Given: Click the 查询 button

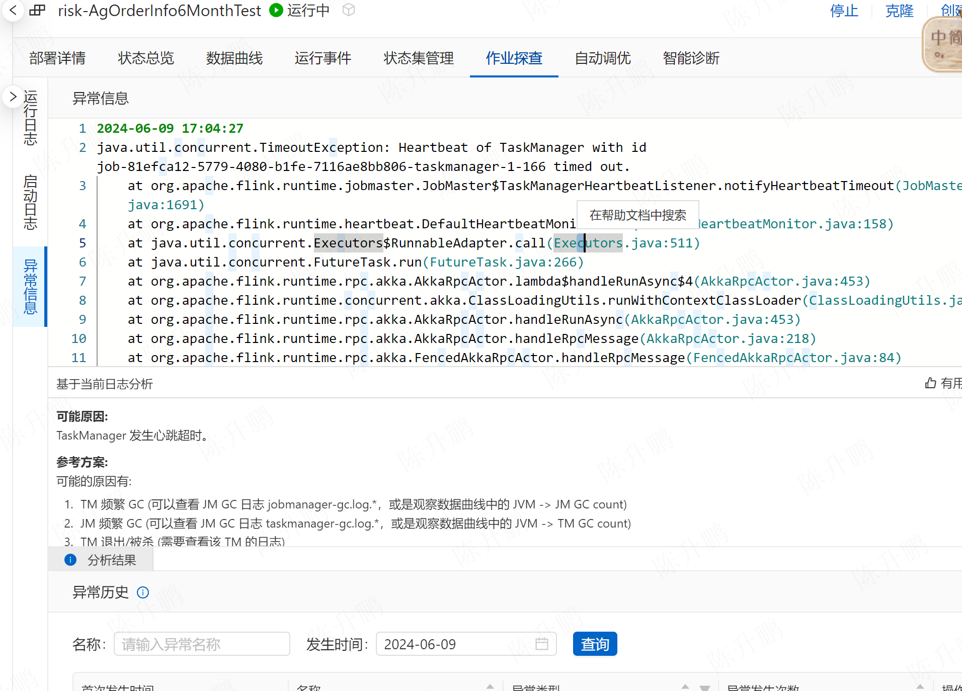Looking at the screenshot, I should tap(595, 644).
